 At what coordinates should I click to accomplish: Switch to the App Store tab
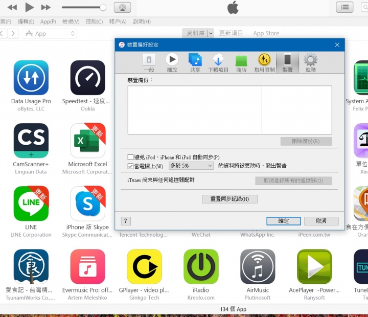coord(266,33)
